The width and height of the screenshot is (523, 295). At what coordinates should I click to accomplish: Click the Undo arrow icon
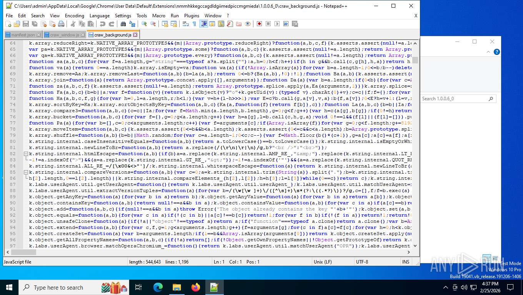point(102,24)
